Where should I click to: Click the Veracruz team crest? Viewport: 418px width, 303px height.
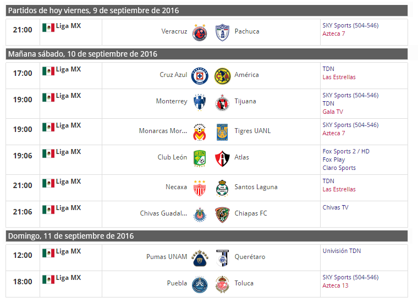pos(200,33)
